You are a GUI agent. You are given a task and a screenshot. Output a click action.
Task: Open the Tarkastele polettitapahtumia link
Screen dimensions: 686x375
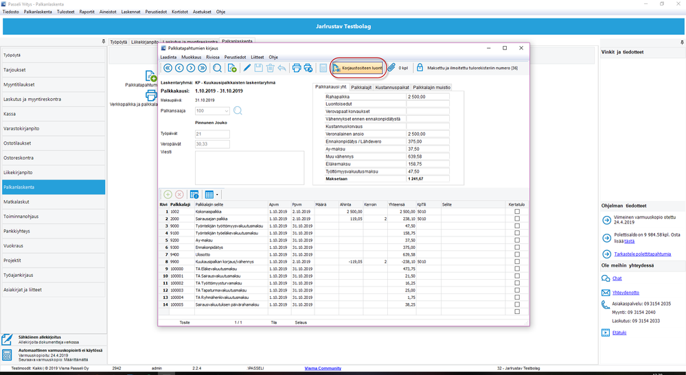coord(642,254)
